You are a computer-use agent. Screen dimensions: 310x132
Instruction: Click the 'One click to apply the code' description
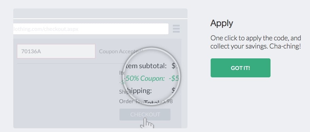tap(256, 38)
